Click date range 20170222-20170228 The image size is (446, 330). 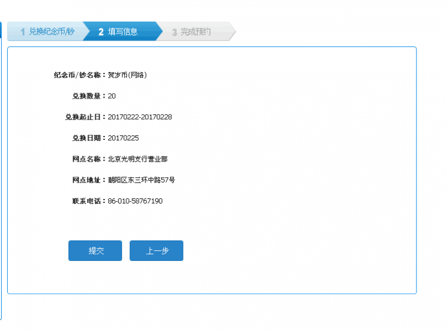point(139,117)
